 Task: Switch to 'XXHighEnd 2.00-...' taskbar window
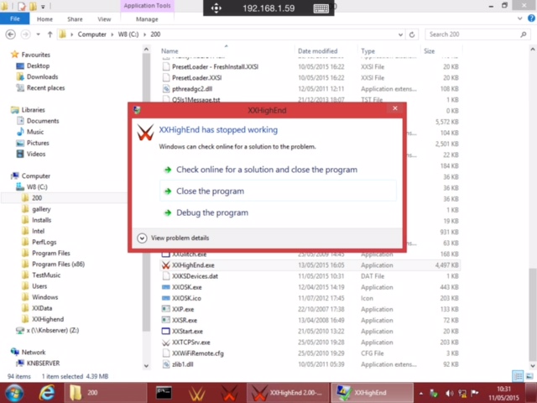click(288, 393)
